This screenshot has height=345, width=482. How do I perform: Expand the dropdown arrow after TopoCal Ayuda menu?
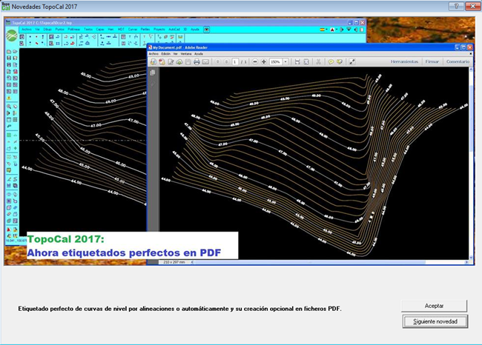tap(207, 30)
